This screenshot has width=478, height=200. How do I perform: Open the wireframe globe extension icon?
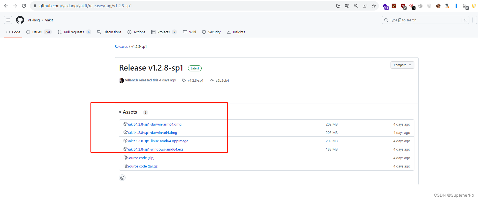429,6
